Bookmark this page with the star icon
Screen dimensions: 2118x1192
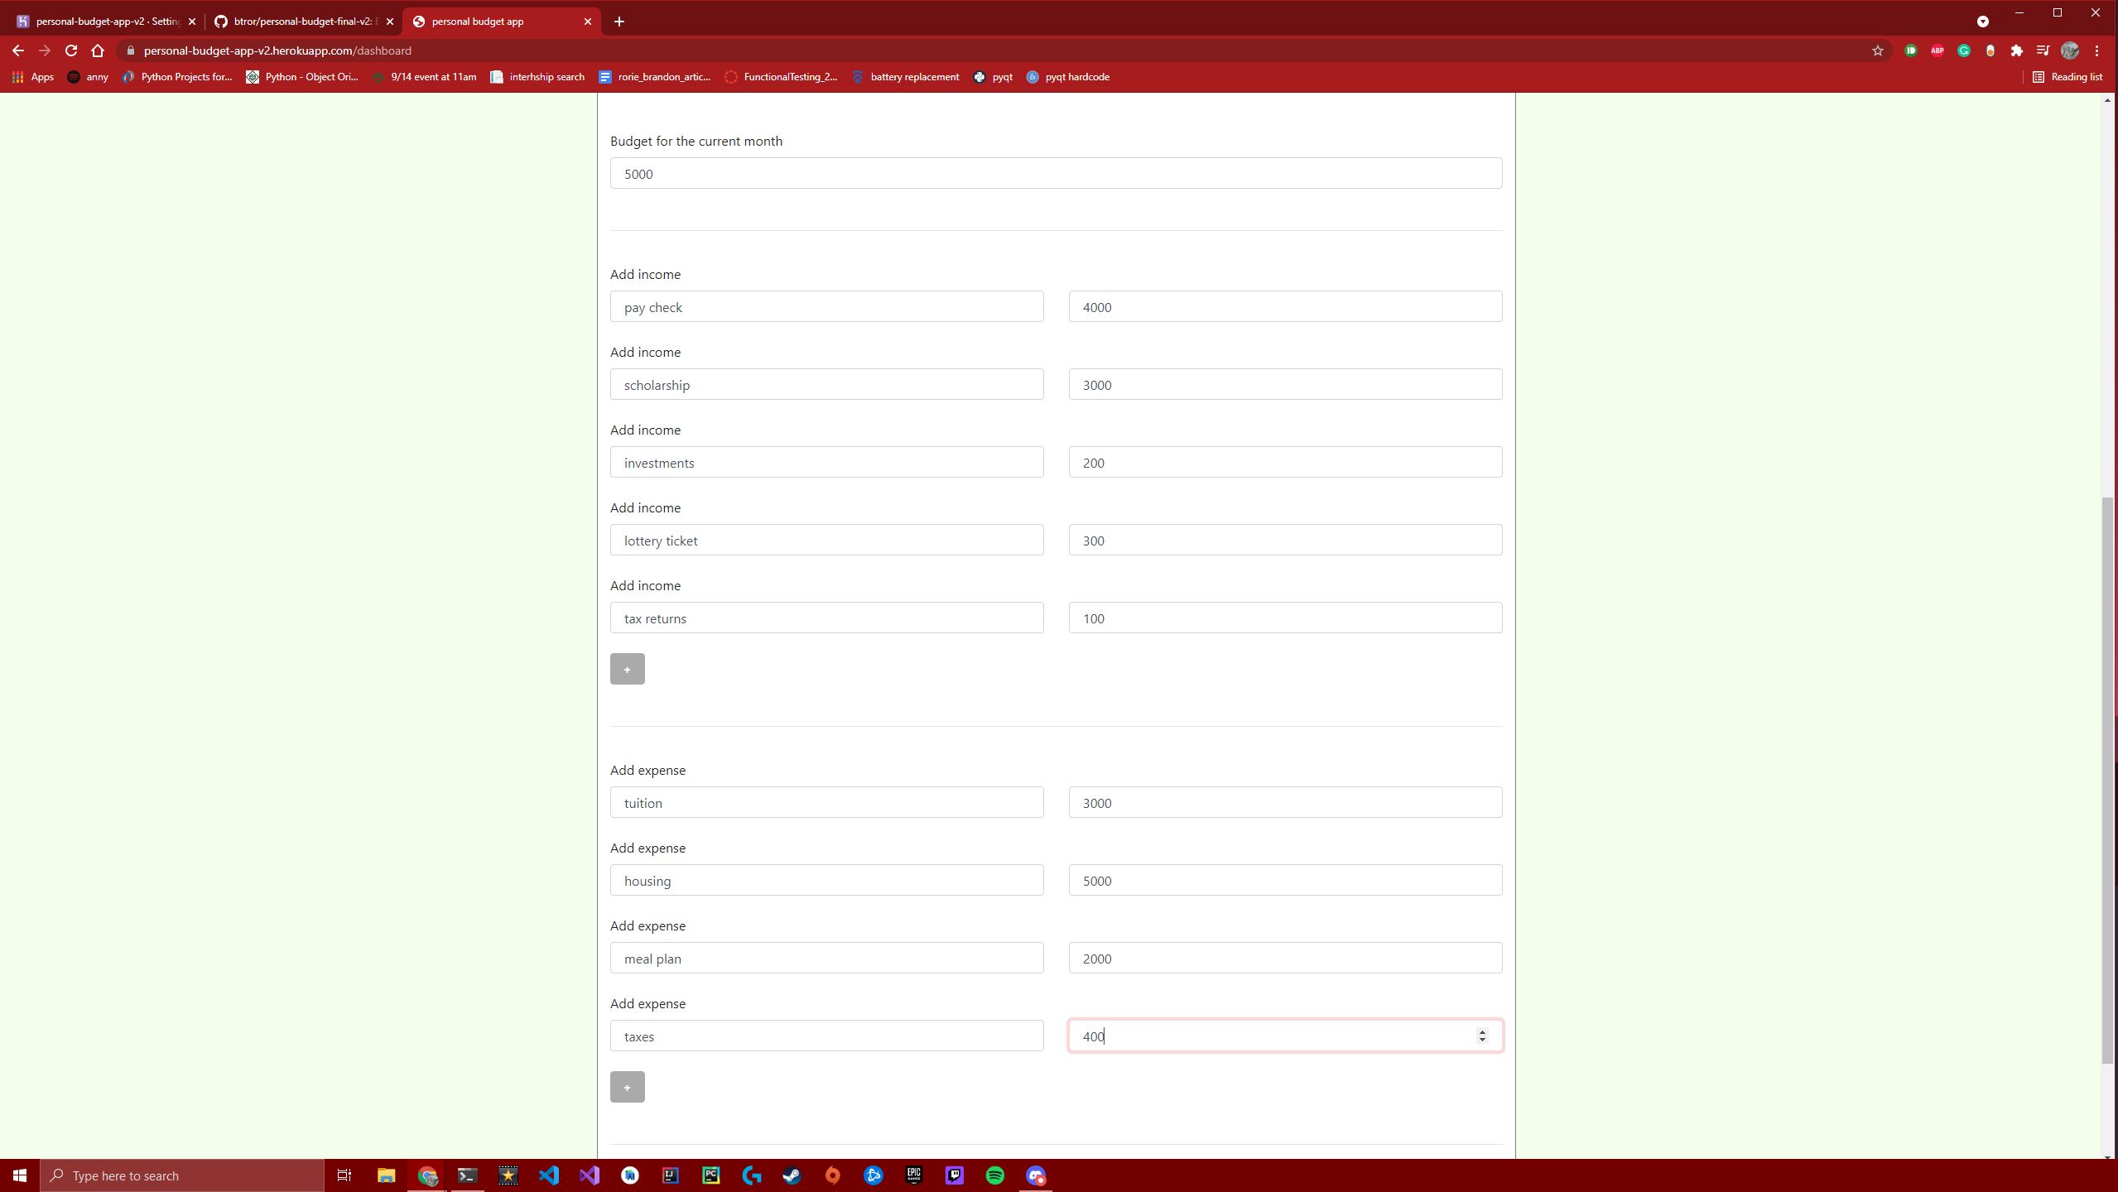[1877, 50]
